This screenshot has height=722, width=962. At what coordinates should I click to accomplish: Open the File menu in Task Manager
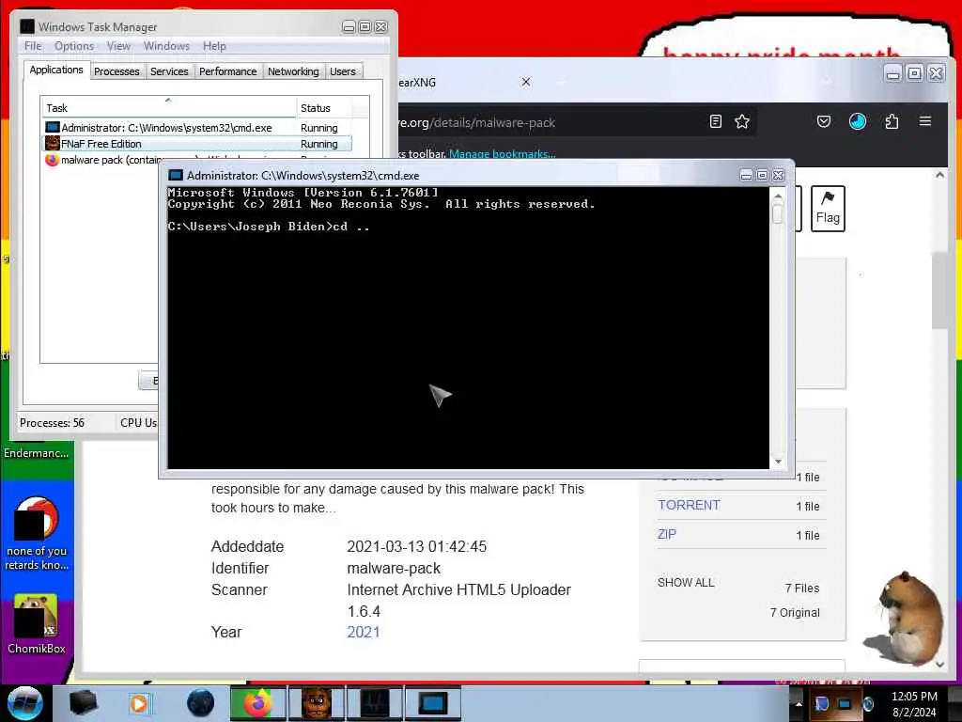tap(33, 46)
